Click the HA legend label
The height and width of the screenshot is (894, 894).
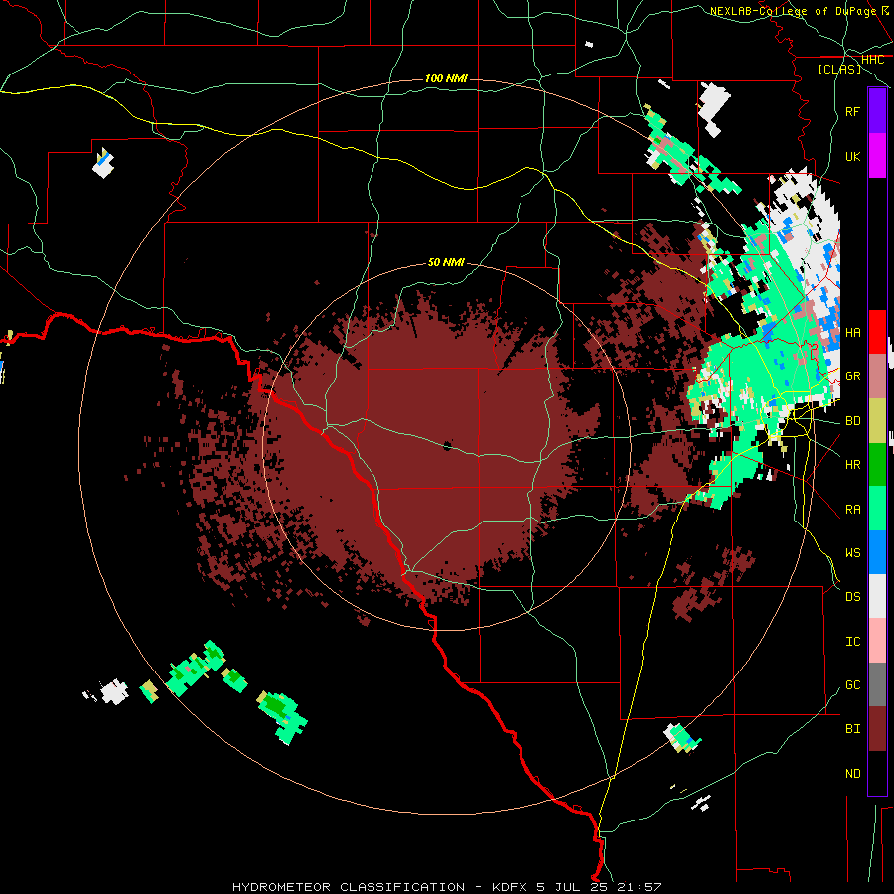coord(853,332)
